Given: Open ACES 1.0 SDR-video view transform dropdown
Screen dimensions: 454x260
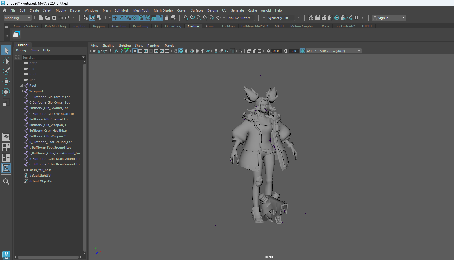Looking at the screenshot, I should [x=334, y=51].
